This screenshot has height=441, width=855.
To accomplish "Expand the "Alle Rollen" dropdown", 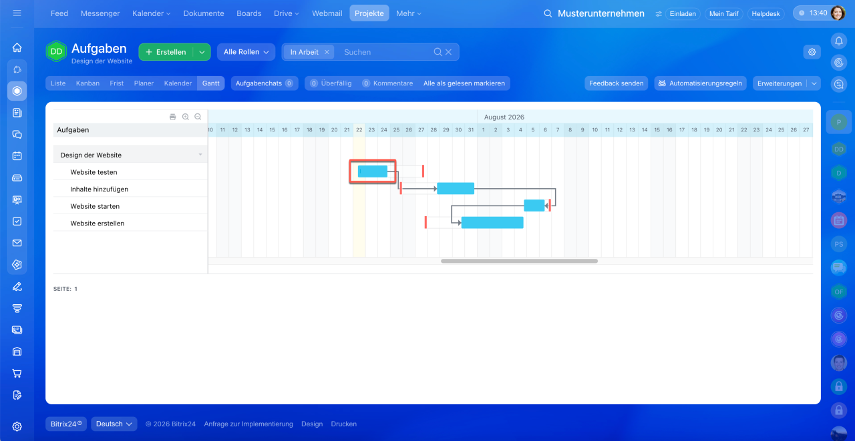I will [x=246, y=52].
